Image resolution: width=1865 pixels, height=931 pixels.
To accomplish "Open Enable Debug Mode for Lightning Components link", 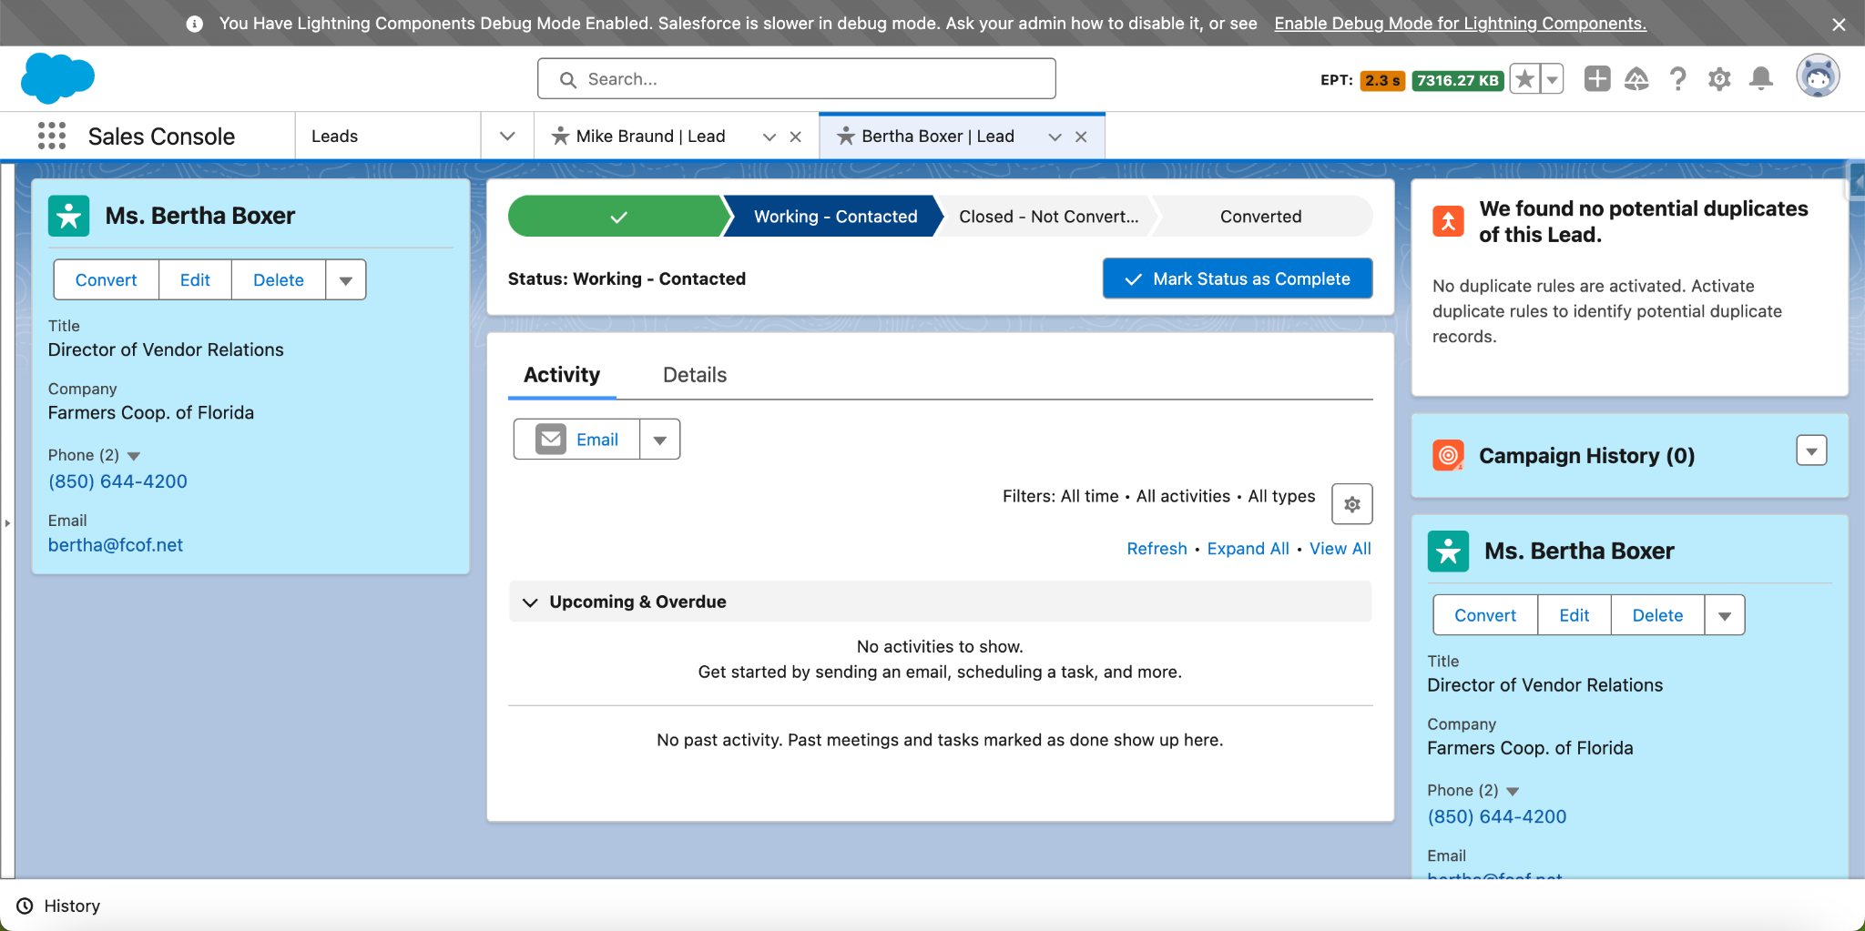I will [x=1460, y=24].
